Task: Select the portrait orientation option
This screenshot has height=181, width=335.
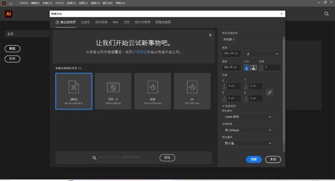Action: tap(246, 67)
